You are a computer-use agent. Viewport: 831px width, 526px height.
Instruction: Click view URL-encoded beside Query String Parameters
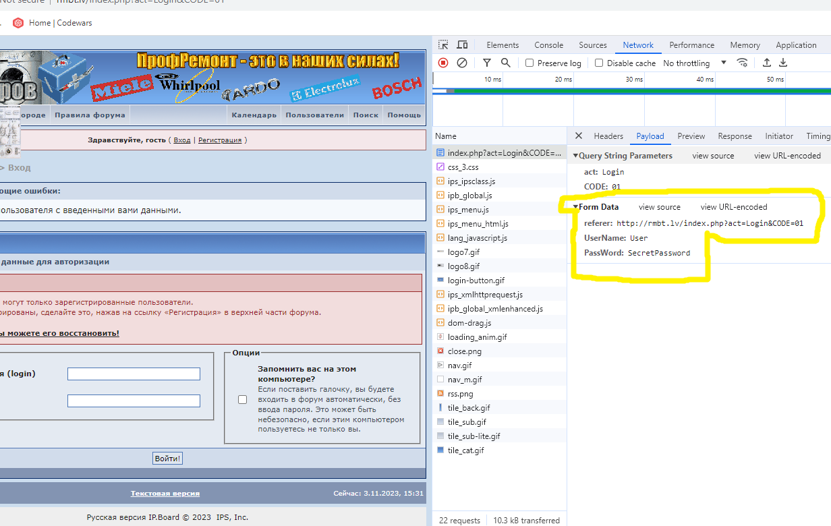[x=788, y=156]
